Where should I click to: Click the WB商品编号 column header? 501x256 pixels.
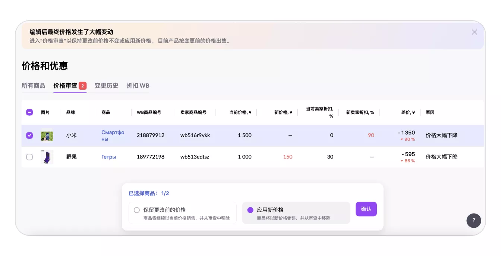149,112
